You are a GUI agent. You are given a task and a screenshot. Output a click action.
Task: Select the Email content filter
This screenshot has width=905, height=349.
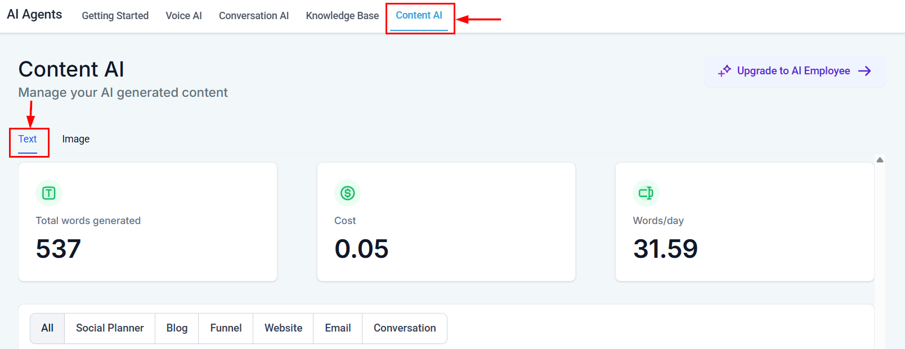337,328
